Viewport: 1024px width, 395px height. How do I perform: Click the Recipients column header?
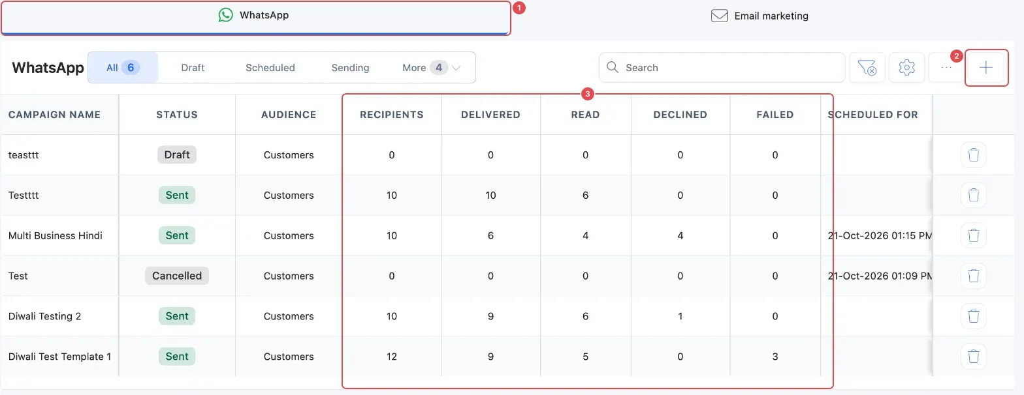pyautogui.click(x=392, y=115)
